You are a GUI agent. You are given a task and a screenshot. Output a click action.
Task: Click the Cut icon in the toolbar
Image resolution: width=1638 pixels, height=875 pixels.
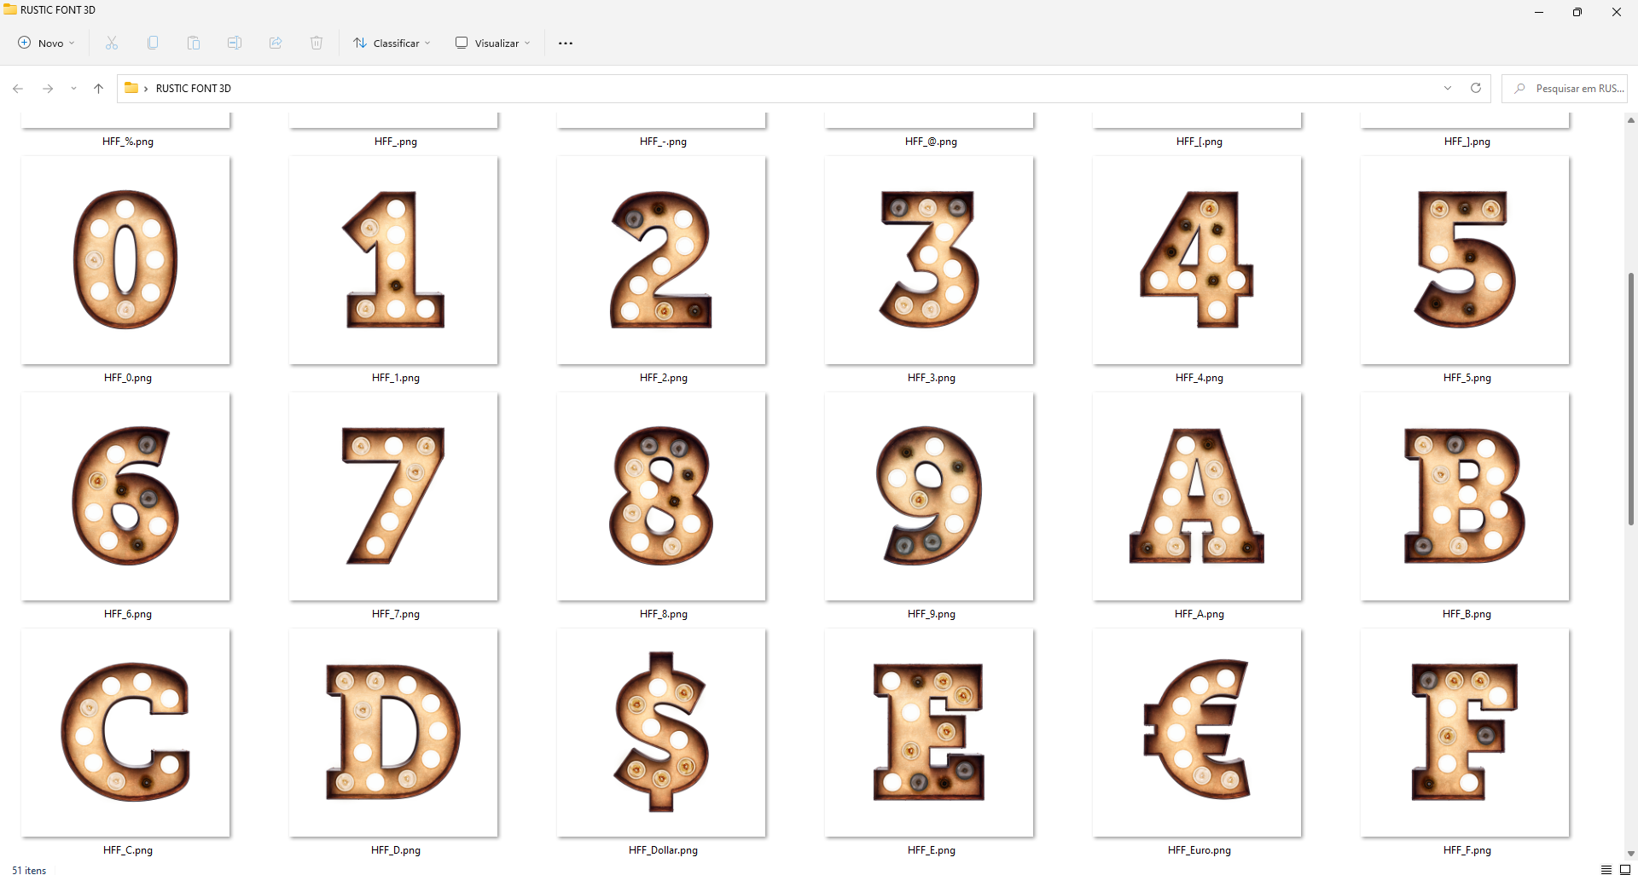111,43
